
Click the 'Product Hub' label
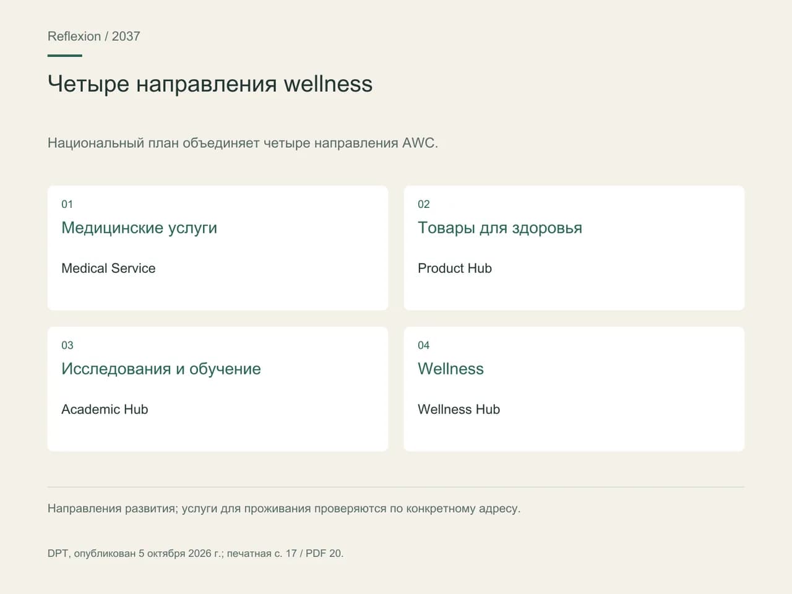(x=455, y=269)
